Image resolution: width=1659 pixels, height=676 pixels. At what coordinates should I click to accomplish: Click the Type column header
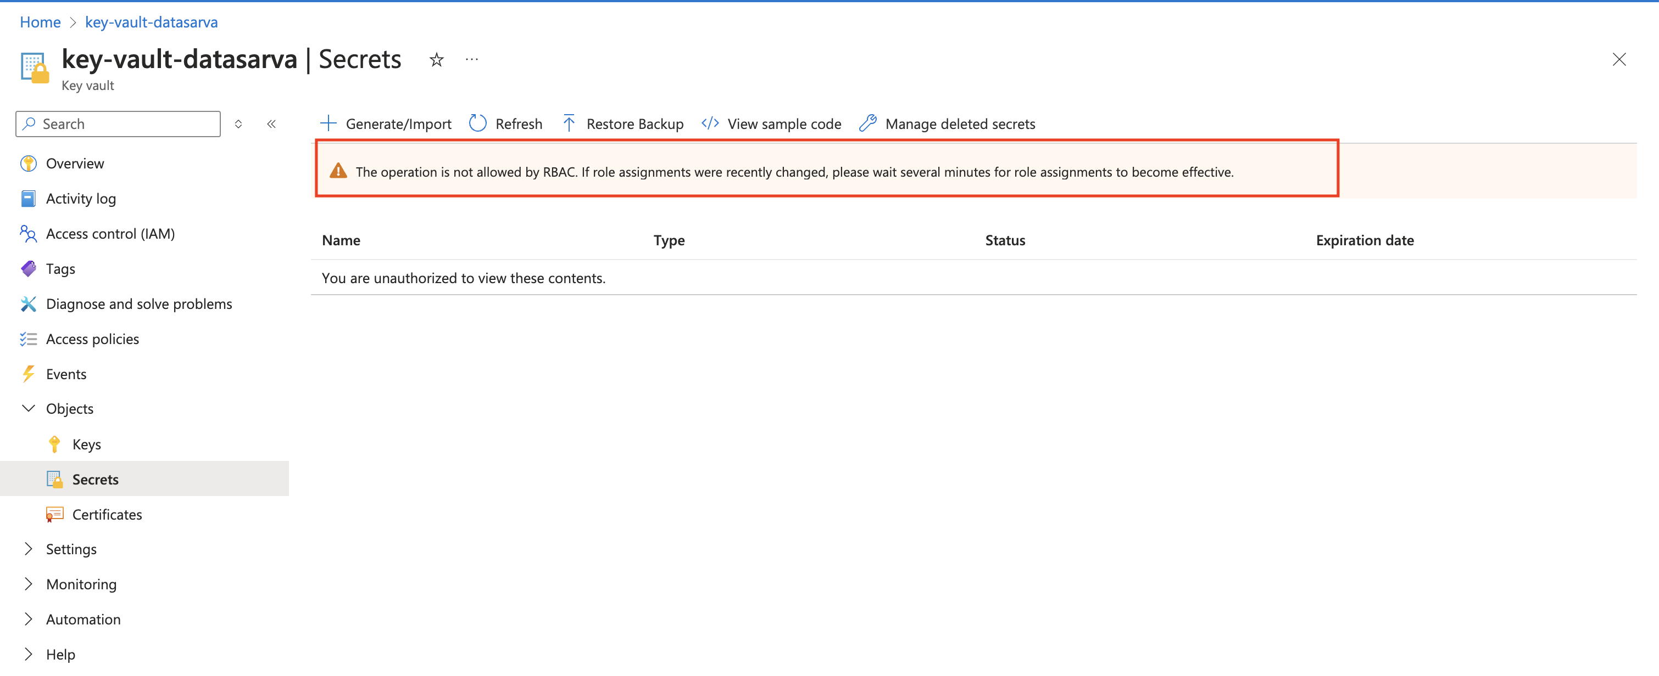click(x=669, y=240)
